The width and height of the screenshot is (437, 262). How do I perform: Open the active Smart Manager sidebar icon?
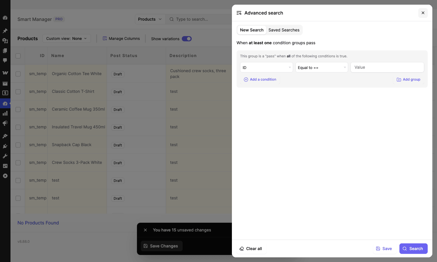[5, 103]
